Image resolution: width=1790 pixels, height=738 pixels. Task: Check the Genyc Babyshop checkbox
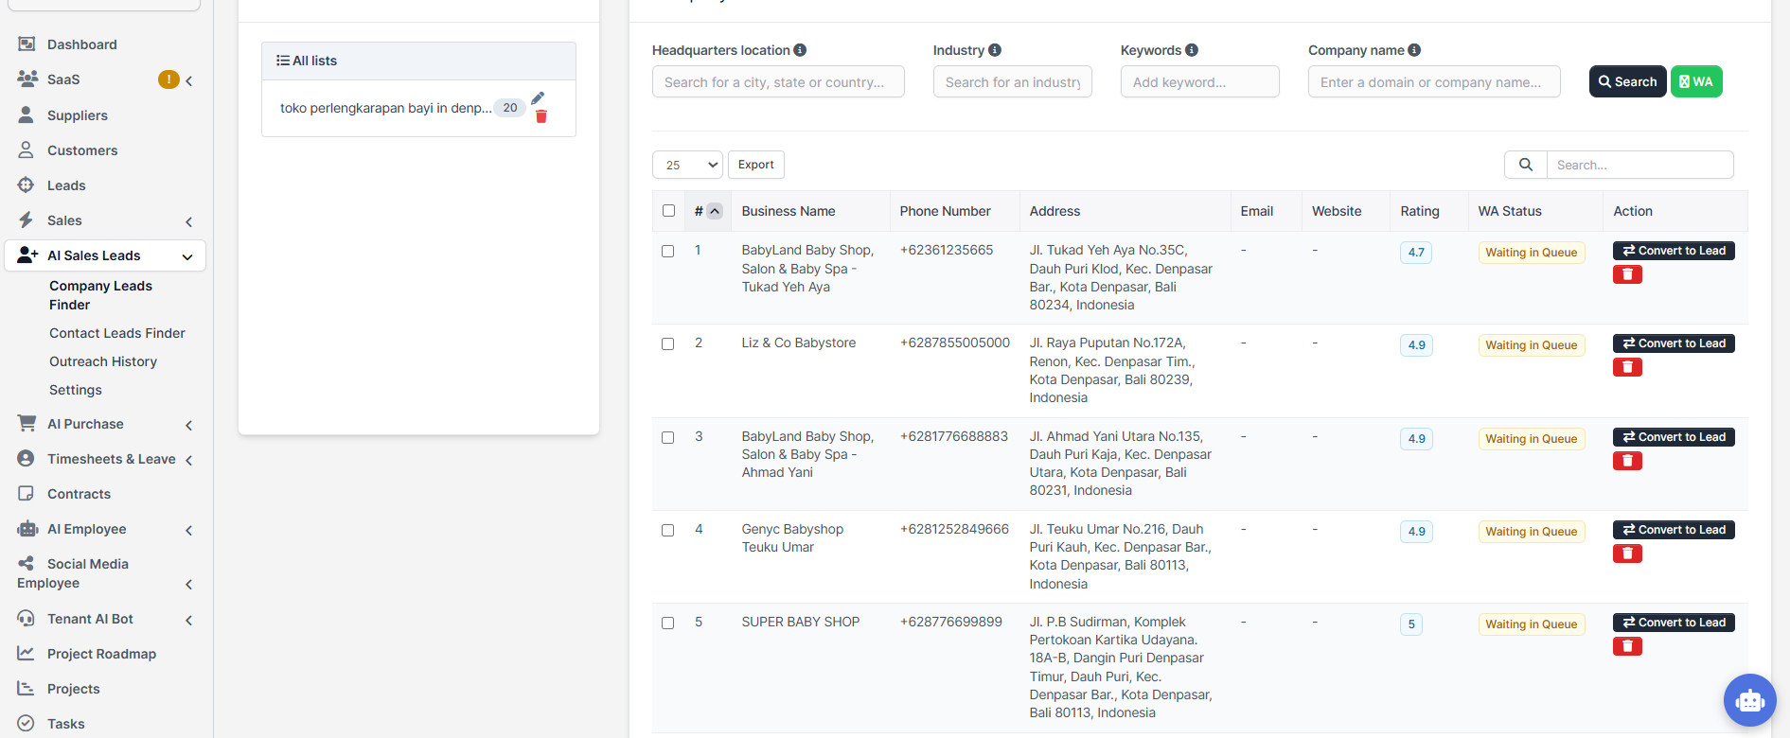[667, 530]
